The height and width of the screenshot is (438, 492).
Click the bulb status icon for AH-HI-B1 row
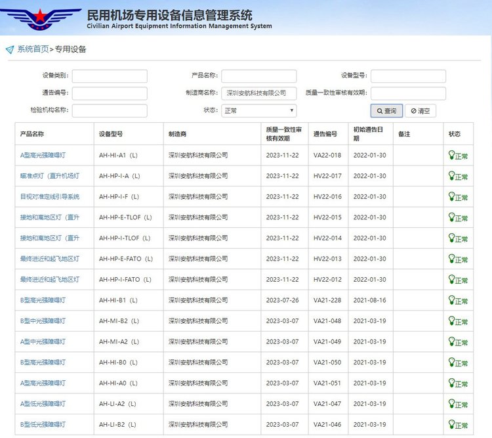pos(451,300)
